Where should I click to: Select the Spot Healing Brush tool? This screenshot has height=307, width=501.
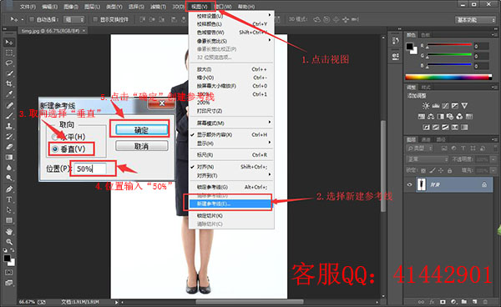(x=9, y=105)
